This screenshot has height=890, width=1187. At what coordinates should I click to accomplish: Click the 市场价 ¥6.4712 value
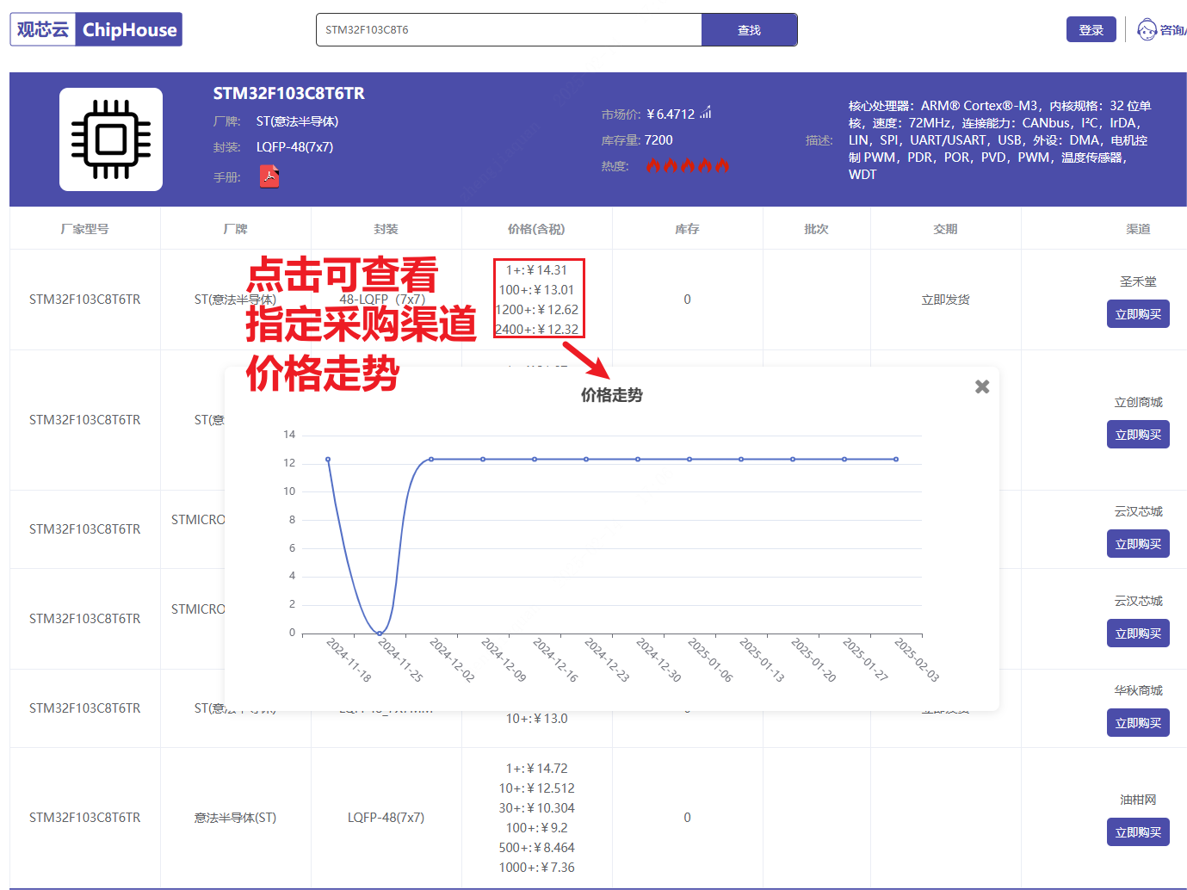(671, 114)
